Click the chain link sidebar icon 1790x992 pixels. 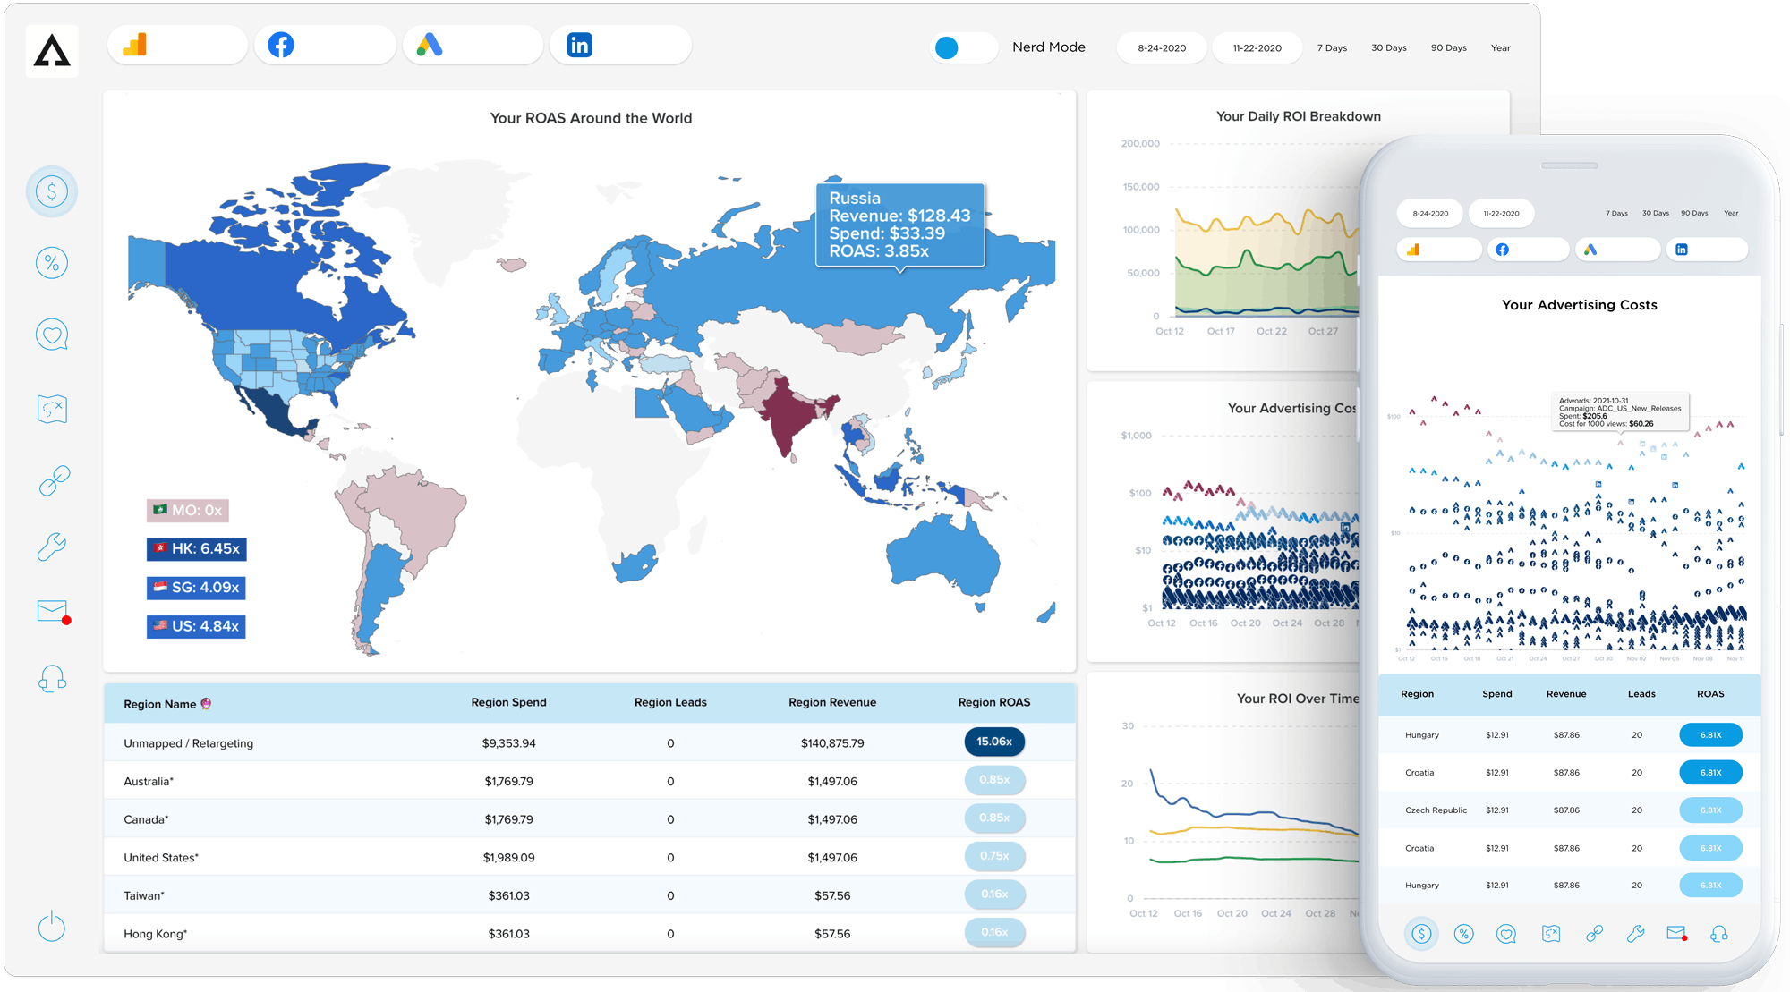(x=54, y=481)
